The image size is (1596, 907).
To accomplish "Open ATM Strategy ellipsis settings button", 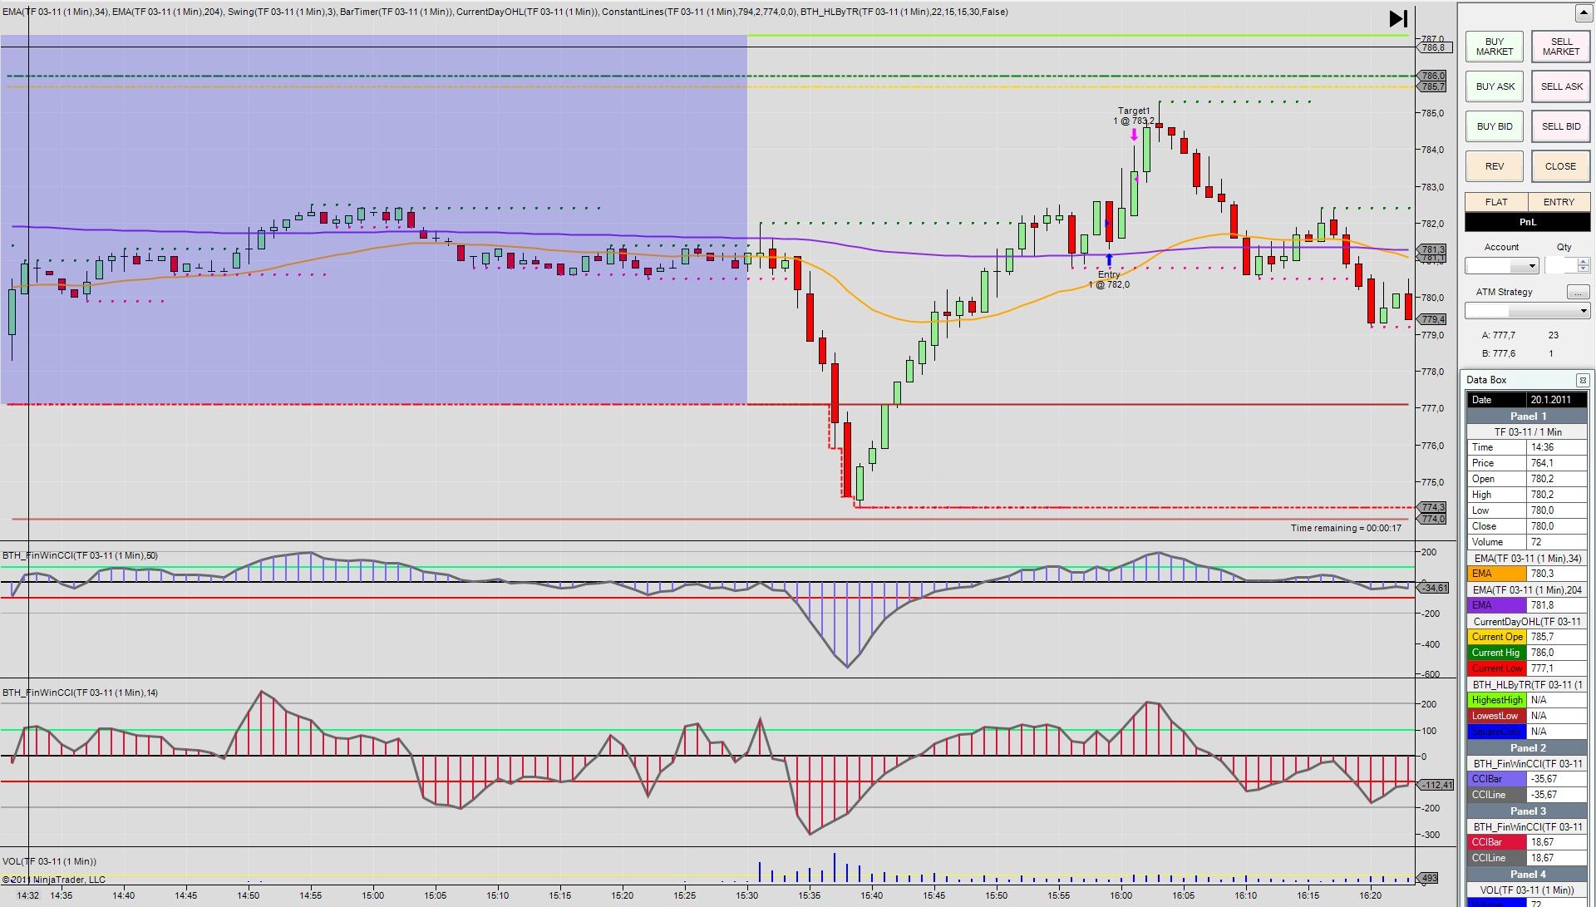I will point(1577,292).
